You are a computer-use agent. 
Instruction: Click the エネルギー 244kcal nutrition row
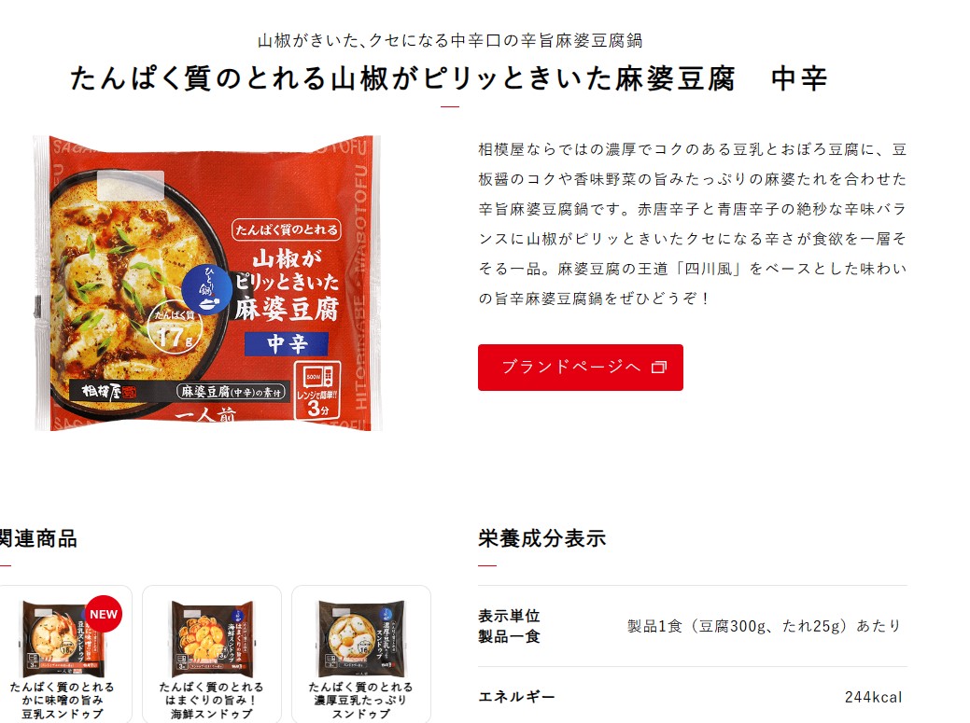click(x=692, y=697)
